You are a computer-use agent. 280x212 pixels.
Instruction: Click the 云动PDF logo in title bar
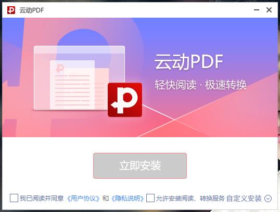click(x=11, y=10)
